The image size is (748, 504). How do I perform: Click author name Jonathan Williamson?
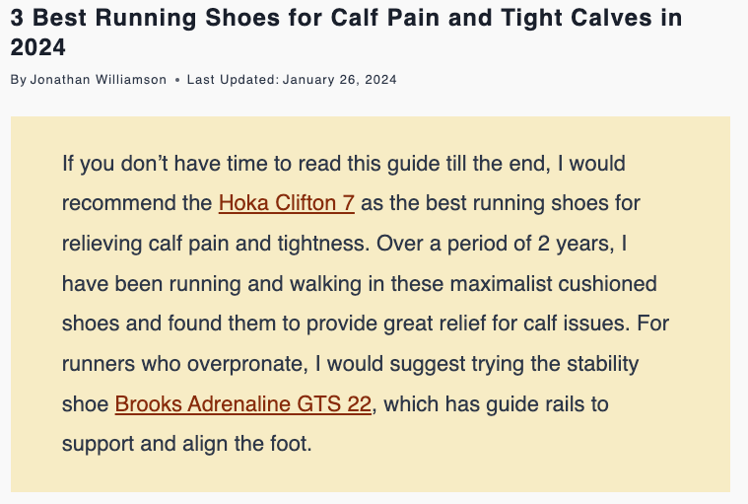99,80
